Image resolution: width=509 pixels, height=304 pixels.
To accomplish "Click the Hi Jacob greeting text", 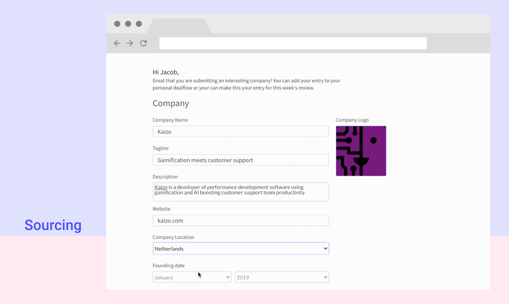I will click(166, 72).
